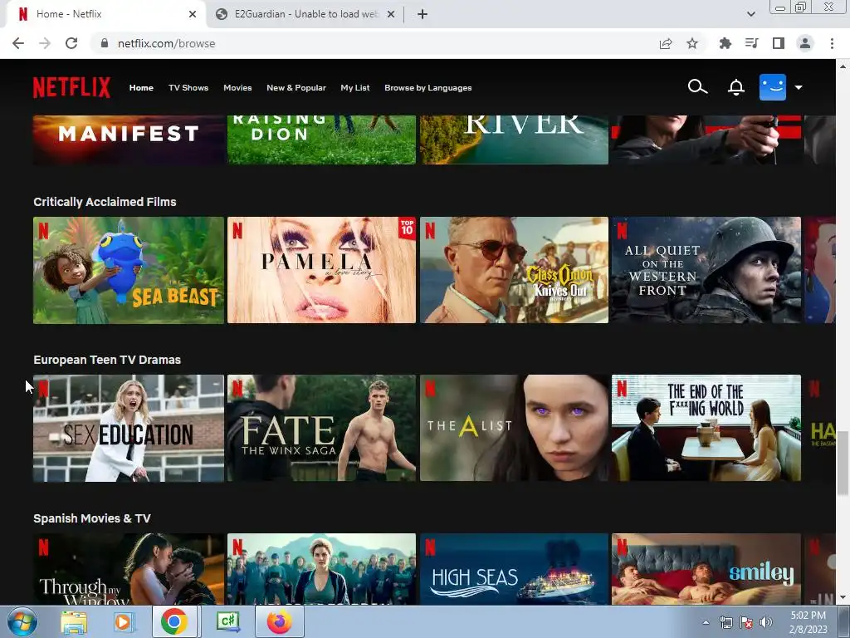Open the Windows Start button
The width and height of the screenshot is (850, 638).
pos(22,621)
